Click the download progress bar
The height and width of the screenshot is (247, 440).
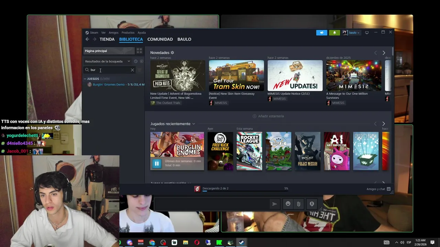click(x=245, y=191)
